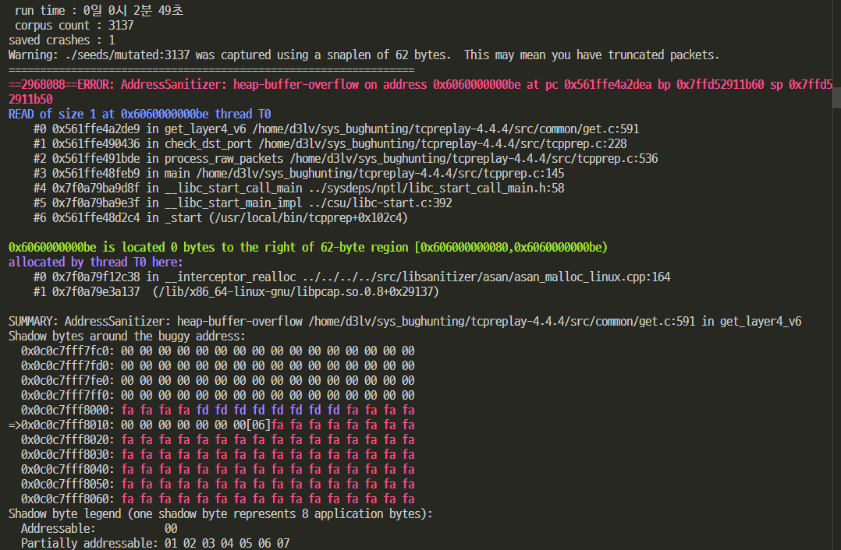Viewport: 841px width, 550px height.
Task: Click 'Addressable: 00' legend line
Action: pos(99,529)
